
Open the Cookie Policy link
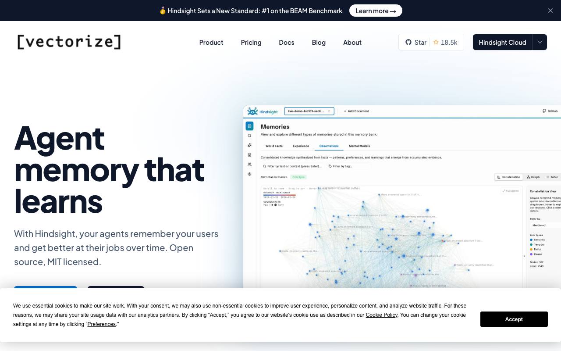coord(382,315)
